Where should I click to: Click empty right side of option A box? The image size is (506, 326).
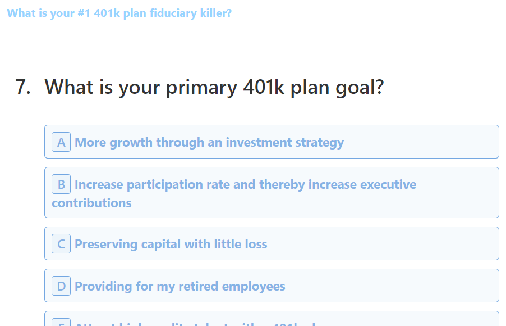click(x=426, y=142)
